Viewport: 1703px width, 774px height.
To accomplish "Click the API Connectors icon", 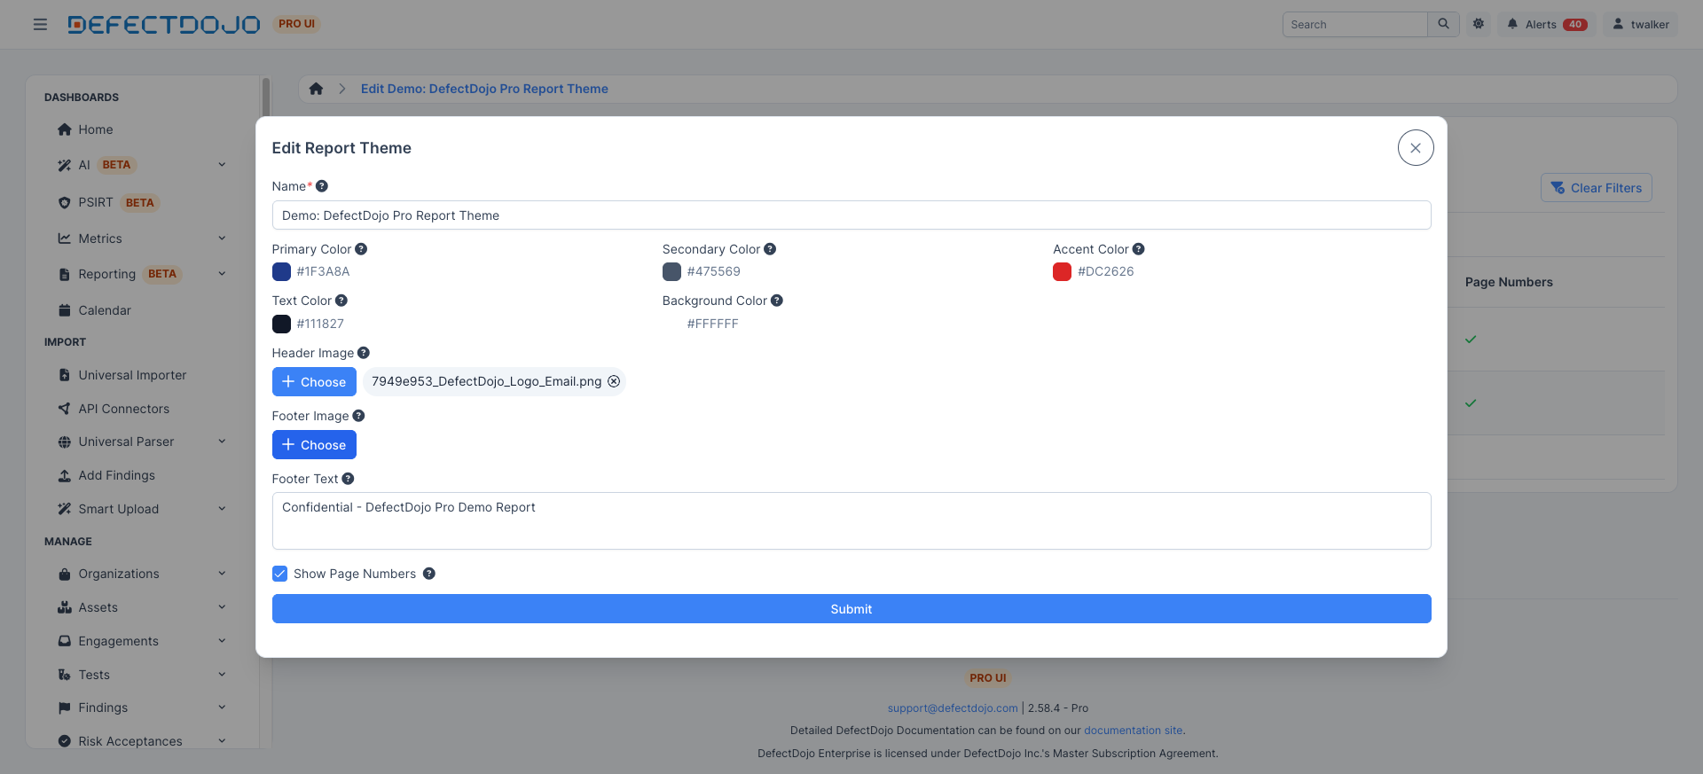I will [x=64, y=409].
